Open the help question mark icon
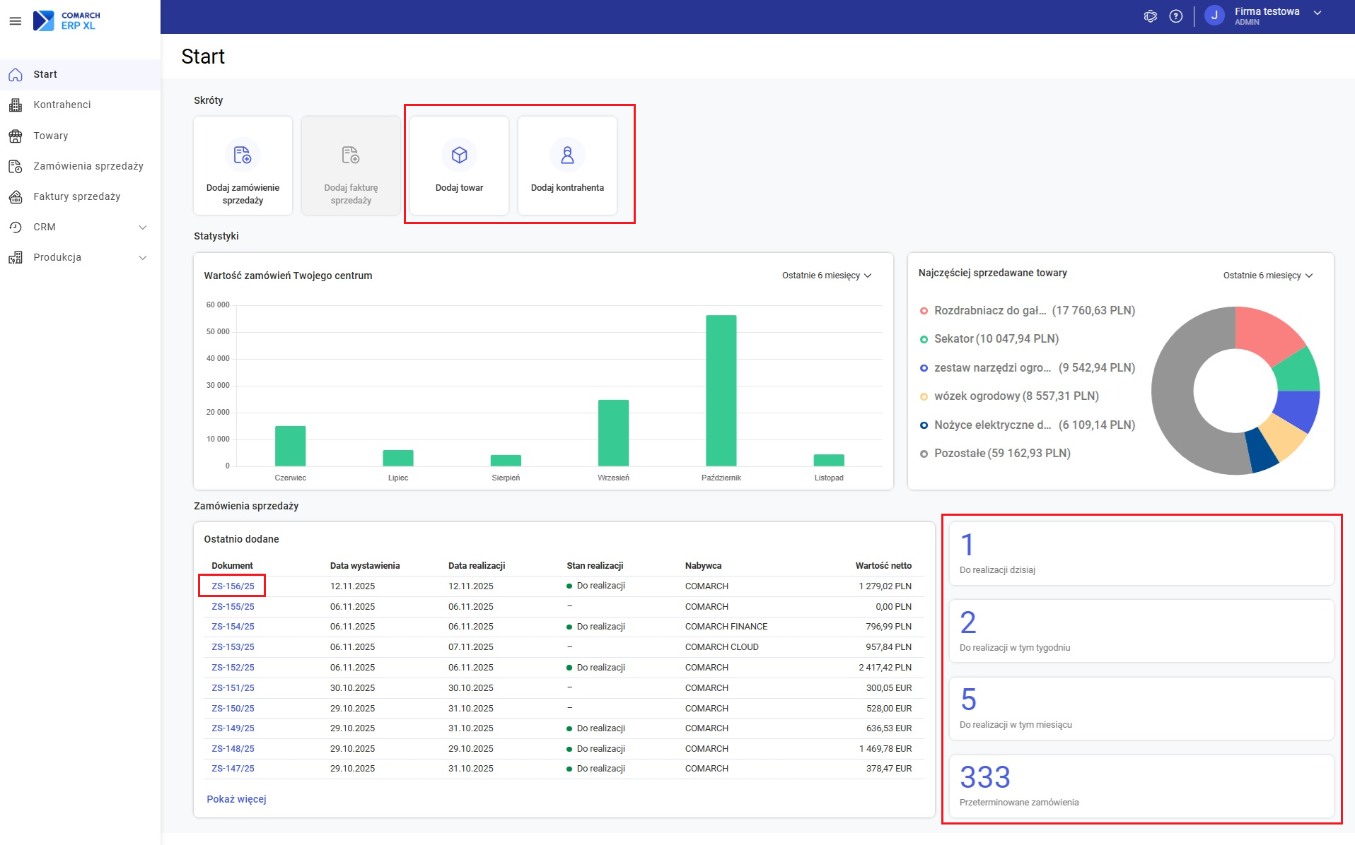Screen dimensions: 1355x845 click(1175, 16)
